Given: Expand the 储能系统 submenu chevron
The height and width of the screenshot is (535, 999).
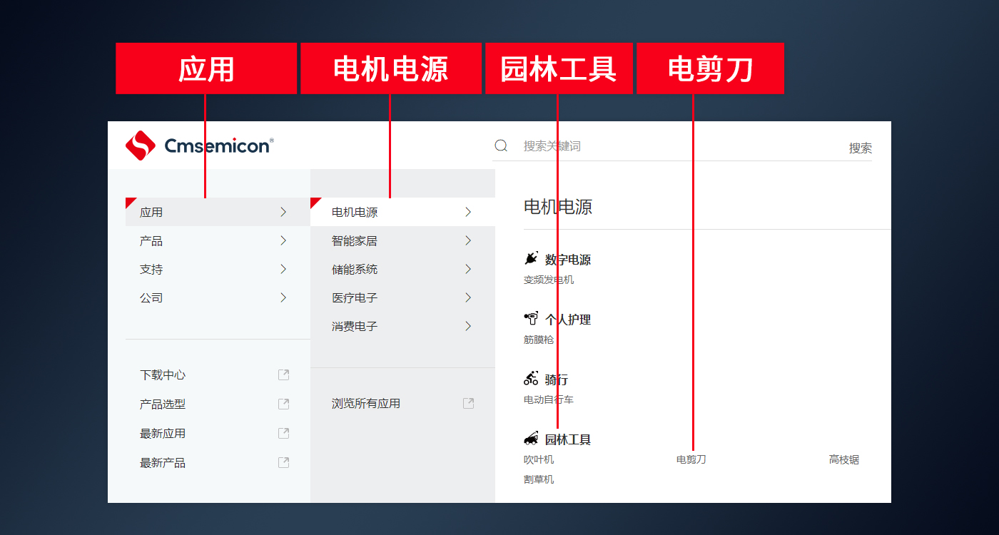Looking at the screenshot, I should click(468, 269).
